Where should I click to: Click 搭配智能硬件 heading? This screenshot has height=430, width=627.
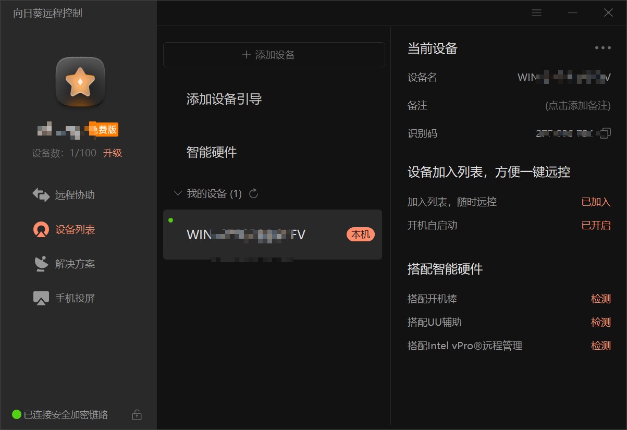(445, 269)
